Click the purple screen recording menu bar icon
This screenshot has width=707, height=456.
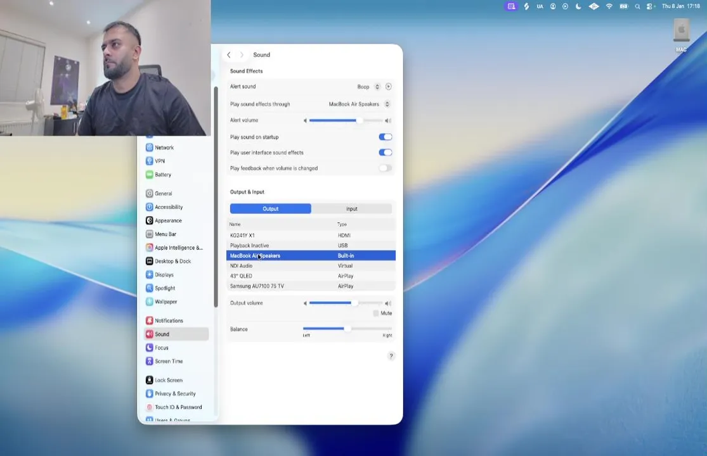[511, 6]
